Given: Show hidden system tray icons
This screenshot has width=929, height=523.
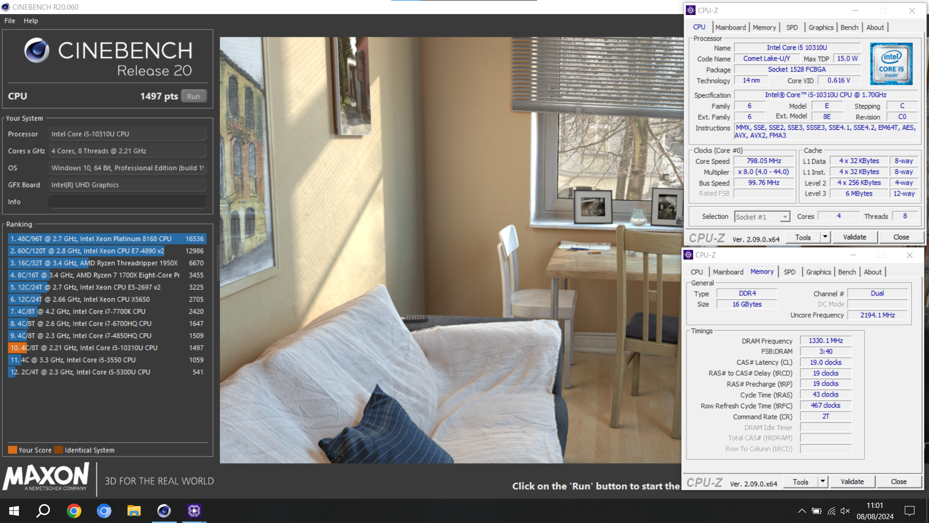Looking at the screenshot, I should pyautogui.click(x=802, y=511).
